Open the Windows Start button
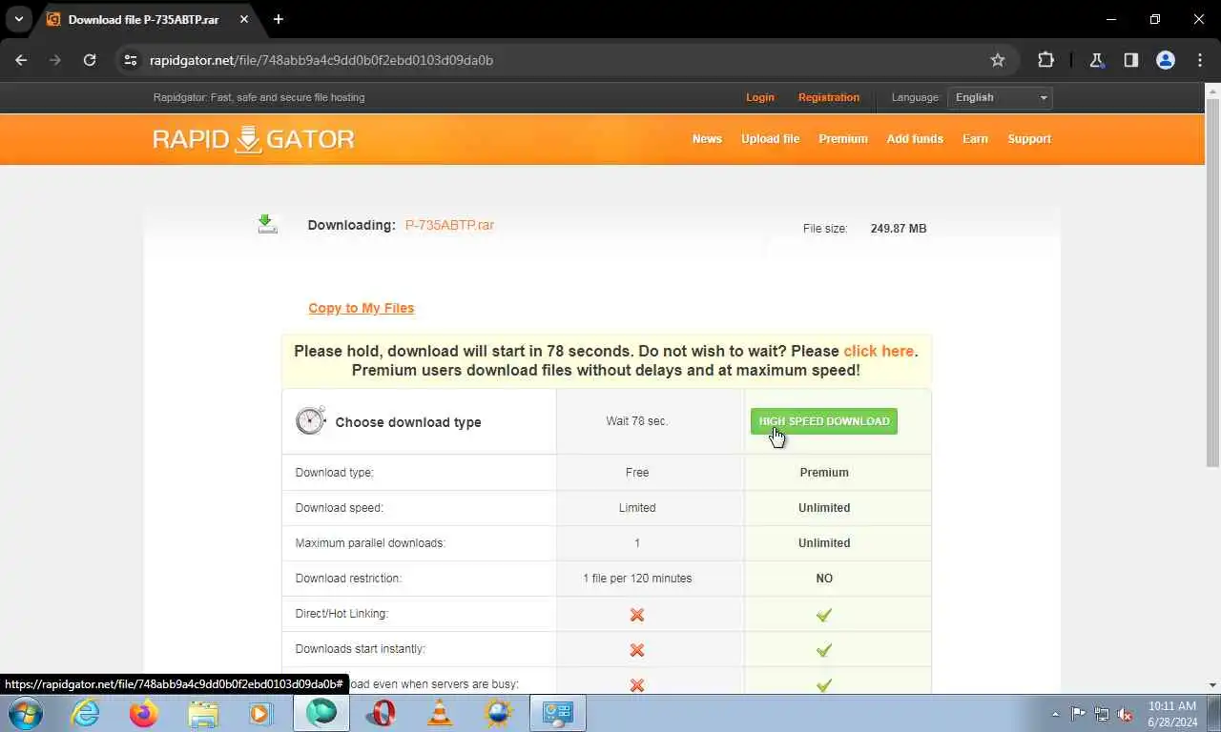 tap(24, 713)
